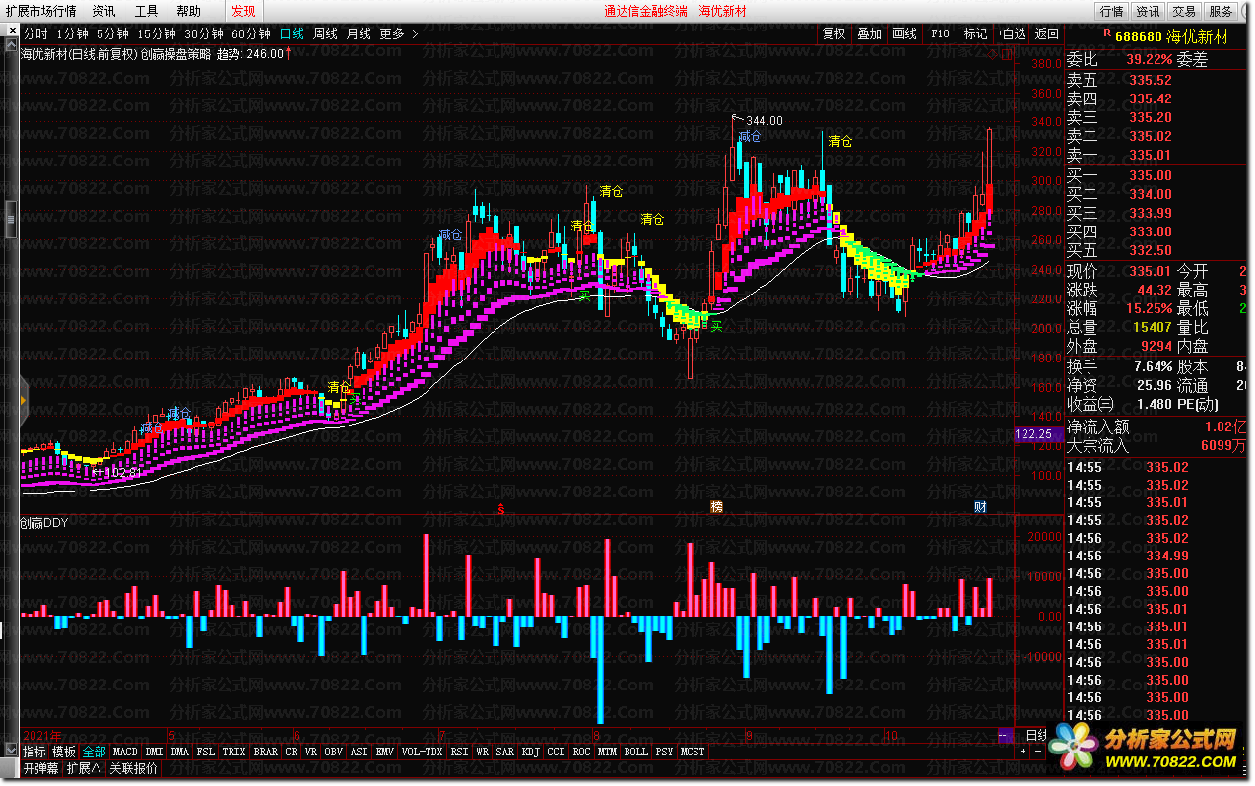Viewport: 1255px width, 786px height.
Task: Switch to the DMI indicator
Action: pyautogui.click(x=155, y=752)
